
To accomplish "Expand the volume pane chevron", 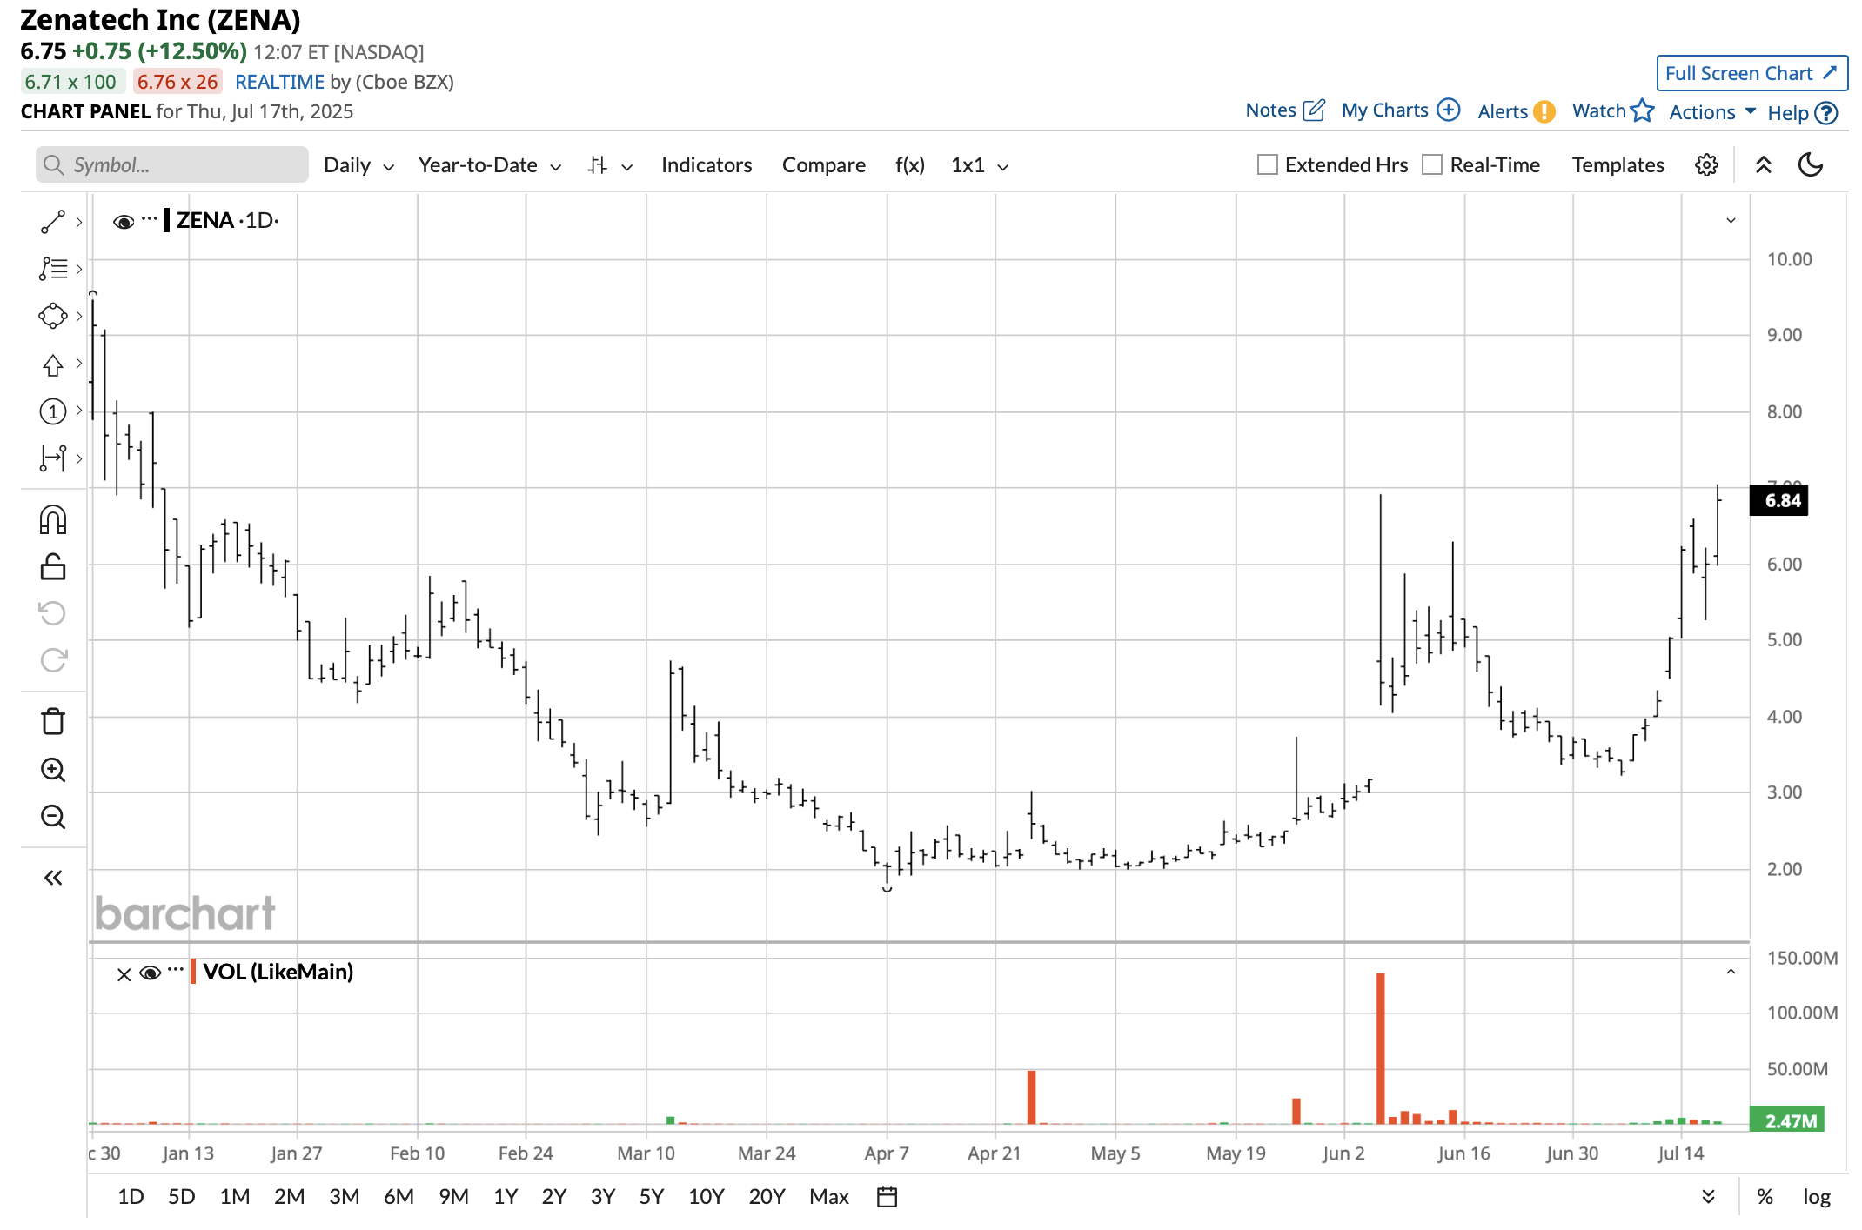I will pos(1731,972).
